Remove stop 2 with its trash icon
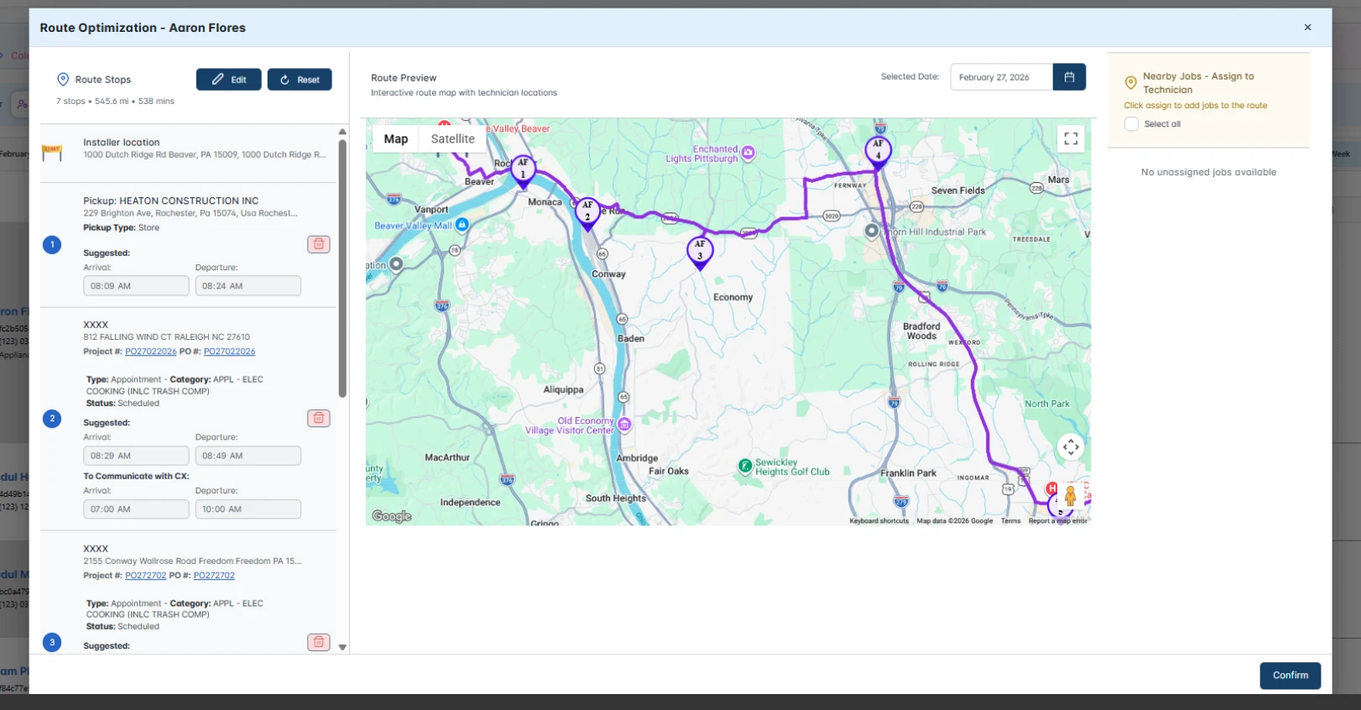1361x710 pixels. tap(319, 418)
